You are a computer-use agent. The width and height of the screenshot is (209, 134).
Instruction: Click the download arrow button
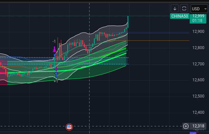[175, 9]
